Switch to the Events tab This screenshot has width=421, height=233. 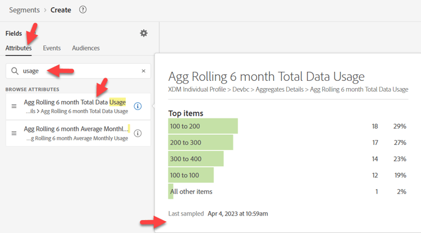[52, 48]
